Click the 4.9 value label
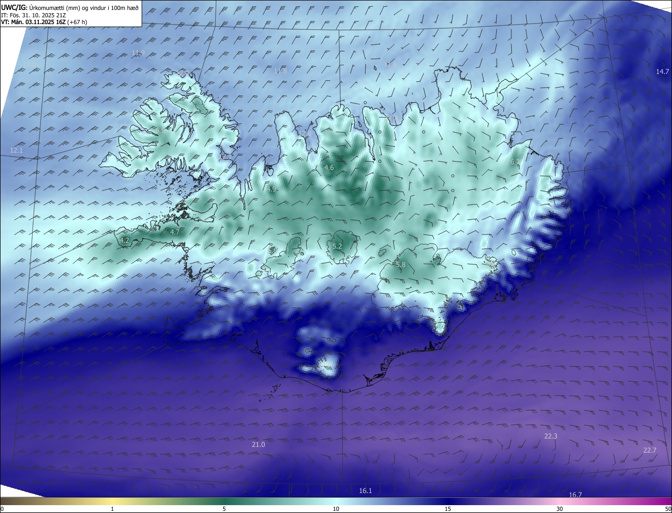The height and width of the screenshot is (513, 672). [271, 189]
